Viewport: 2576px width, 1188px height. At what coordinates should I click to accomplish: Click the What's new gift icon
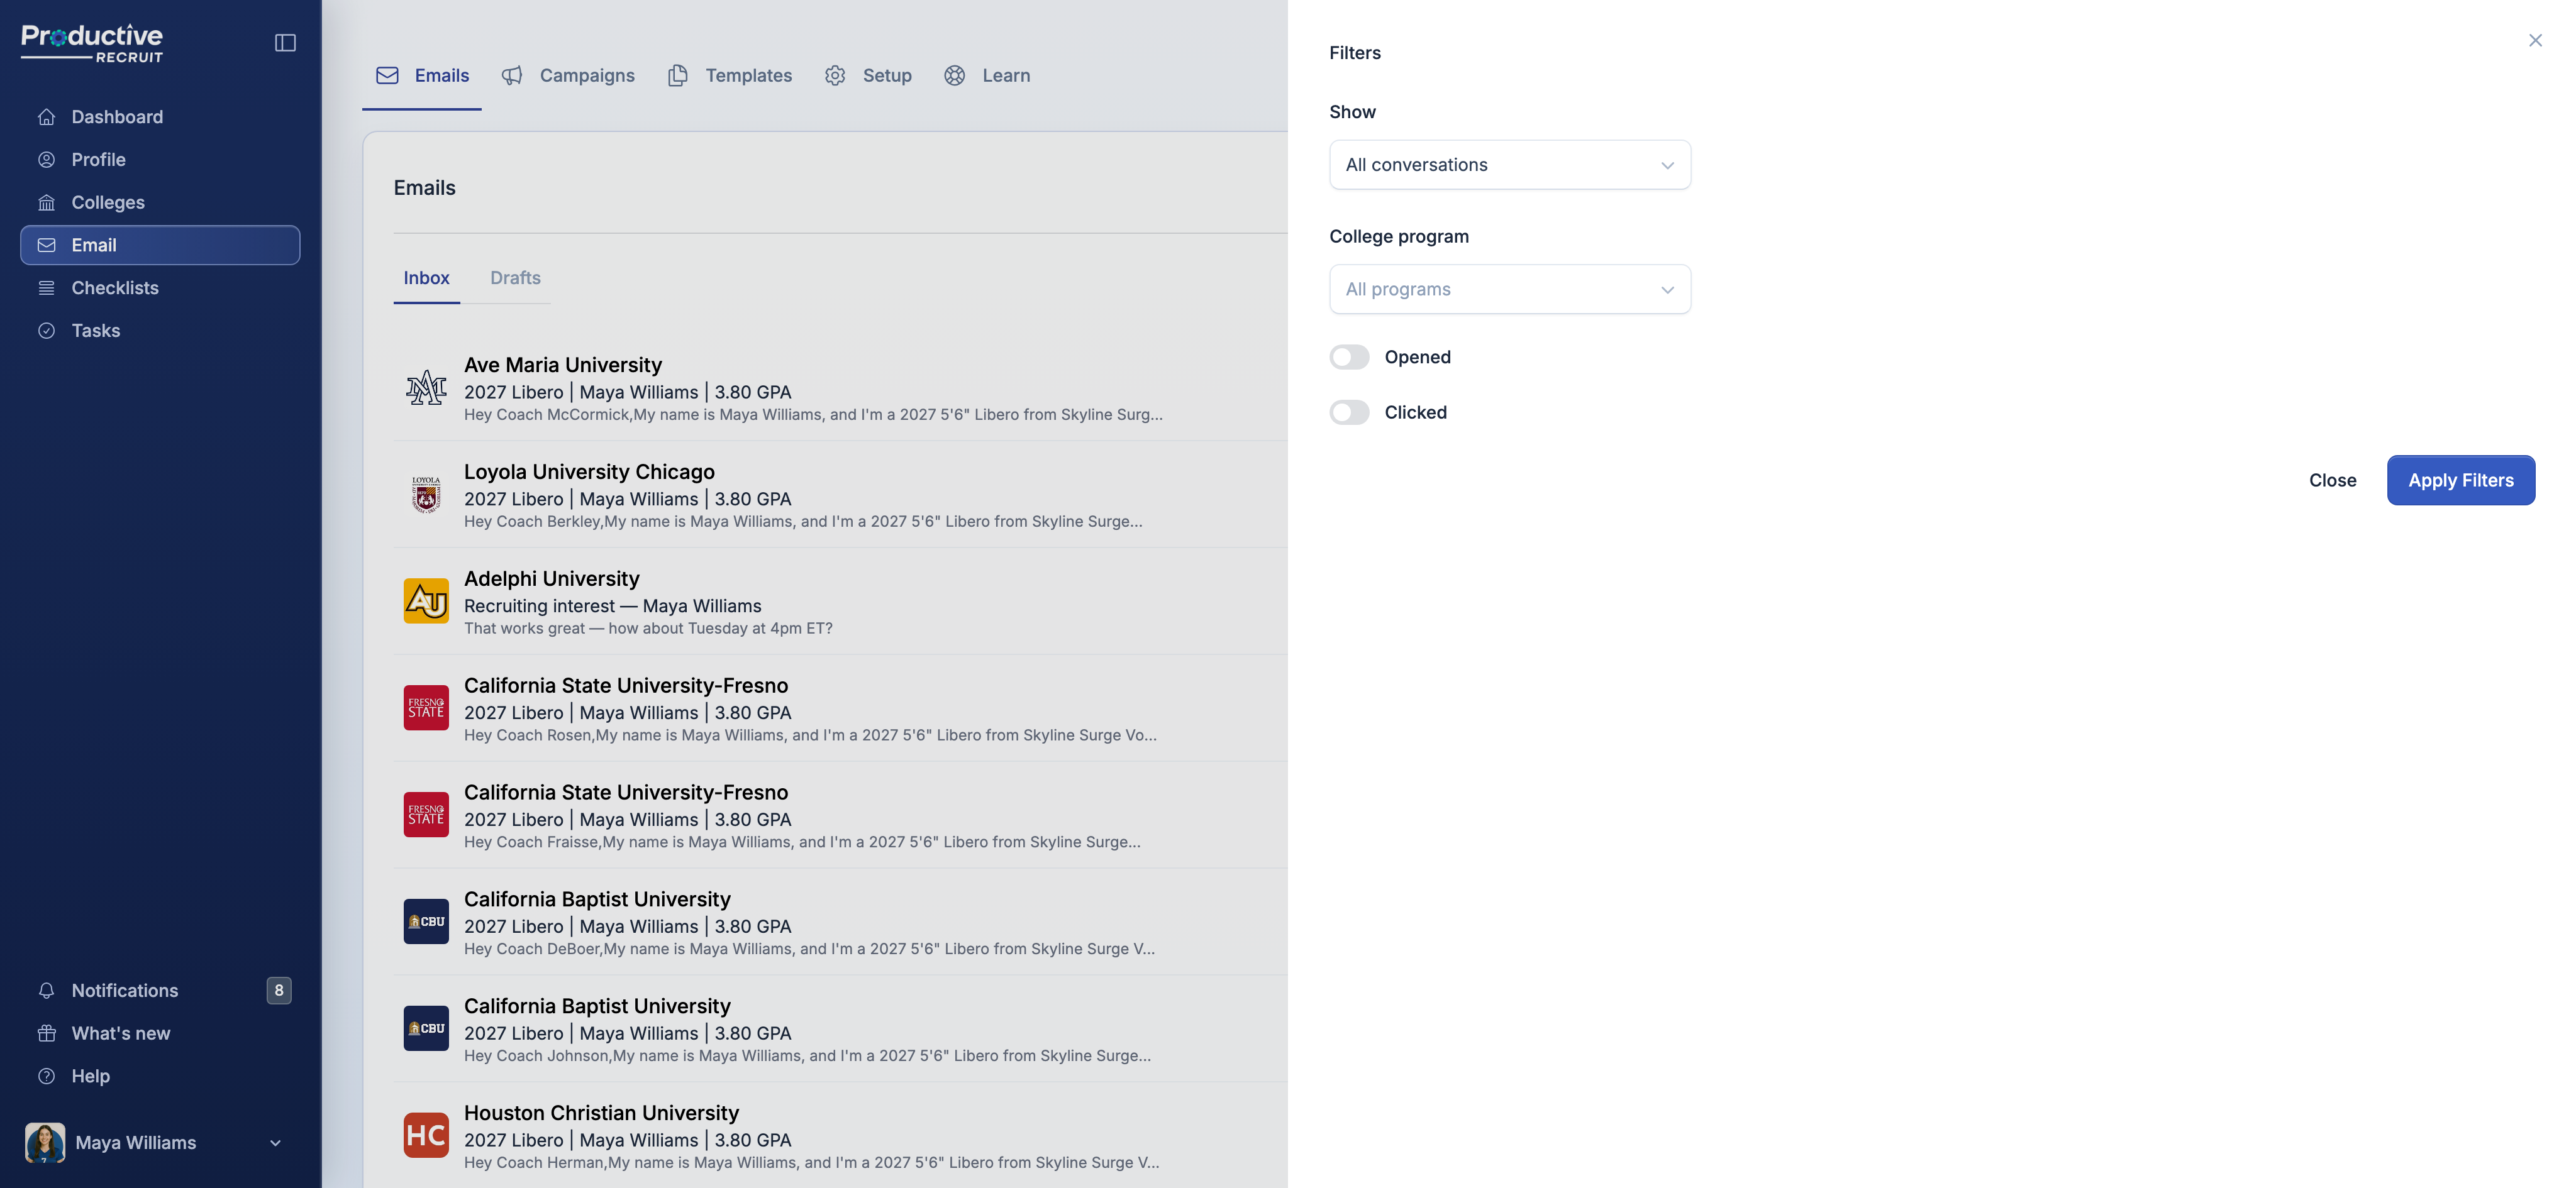pyautogui.click(x=46, y=1033)
